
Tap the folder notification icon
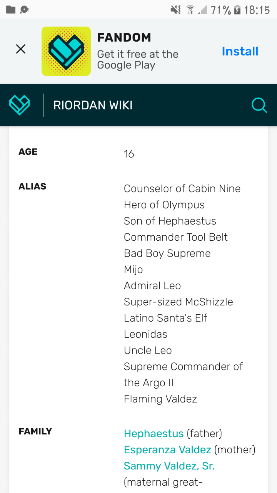point(11,10)
